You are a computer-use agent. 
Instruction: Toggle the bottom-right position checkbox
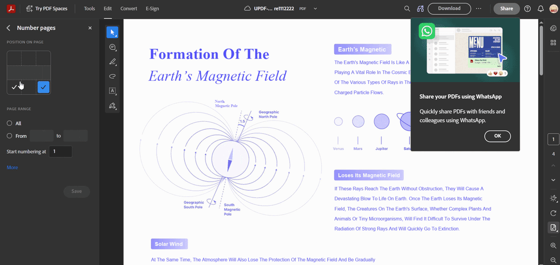pos(43,87)
